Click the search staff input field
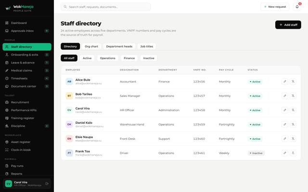 pyautogui.click(x=106, y=7)
